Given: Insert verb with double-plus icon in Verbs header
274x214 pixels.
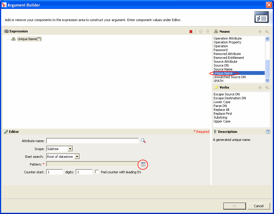Looking at the screenshot, I should (267, 87).
